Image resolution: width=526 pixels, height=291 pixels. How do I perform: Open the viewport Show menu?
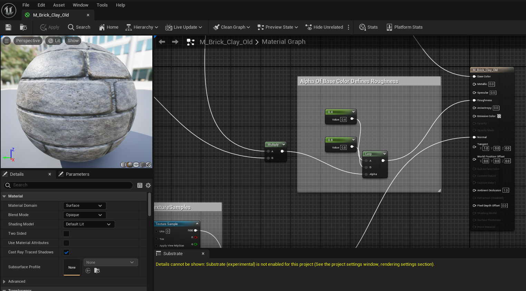coord(73,41)
